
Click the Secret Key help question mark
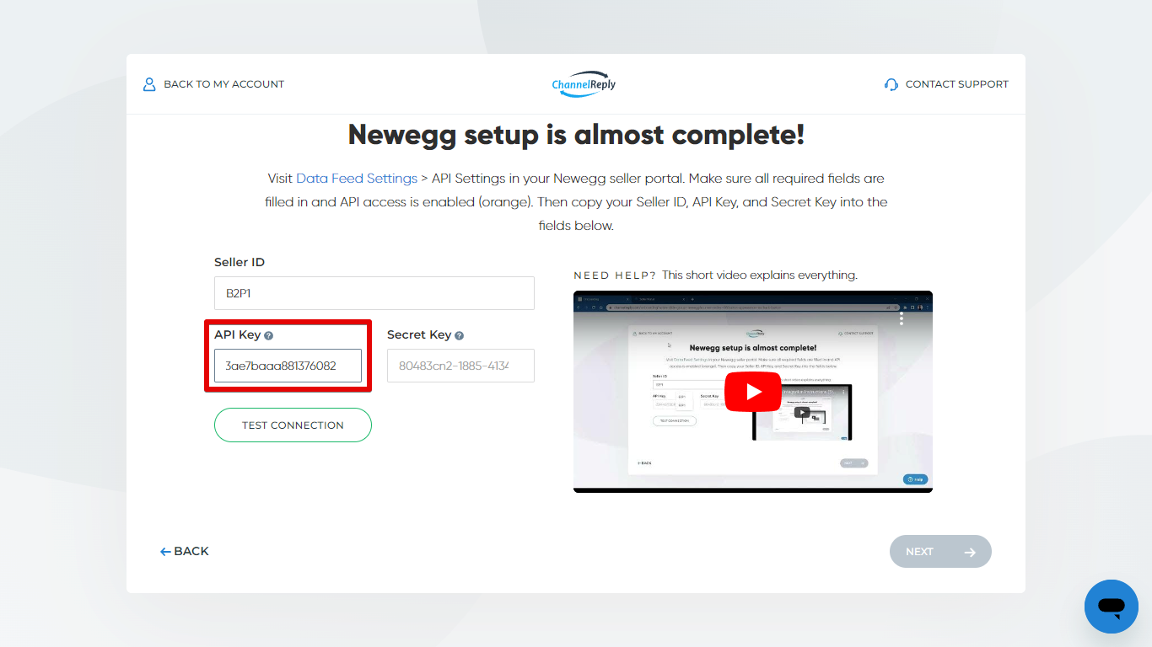click(459, 335)
